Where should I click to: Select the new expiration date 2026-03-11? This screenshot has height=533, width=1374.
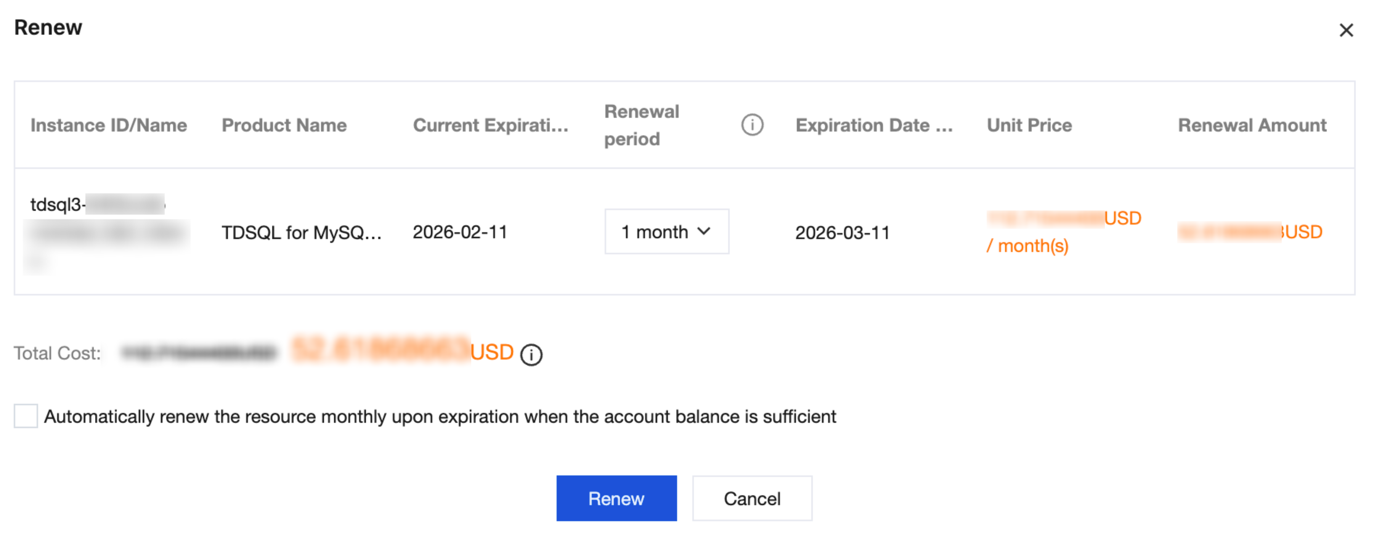tap(842, 233)
